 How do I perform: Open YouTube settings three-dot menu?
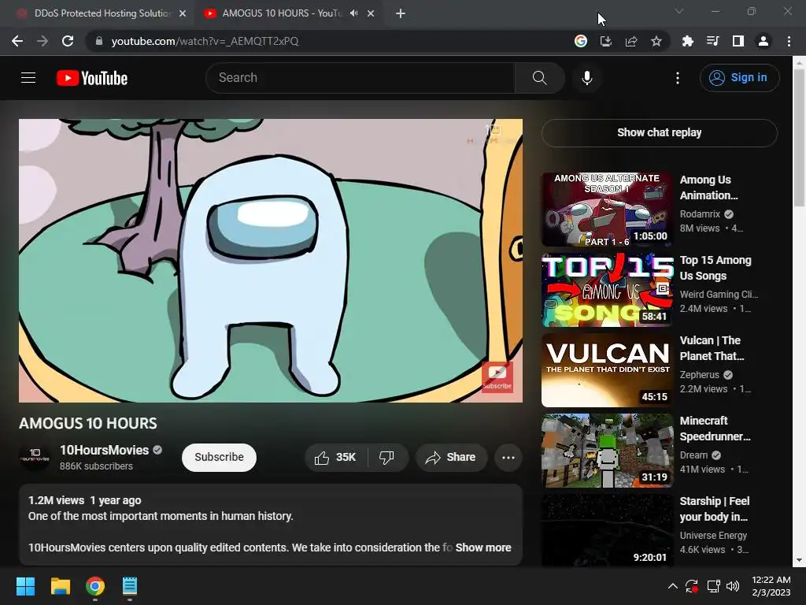(678, 78)
